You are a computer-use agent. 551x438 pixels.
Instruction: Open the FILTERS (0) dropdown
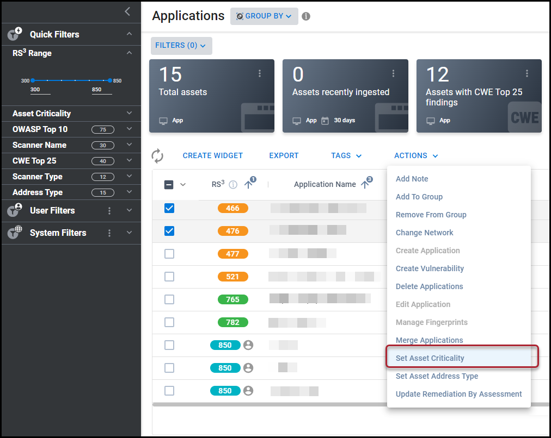click(x=181, y=46)
